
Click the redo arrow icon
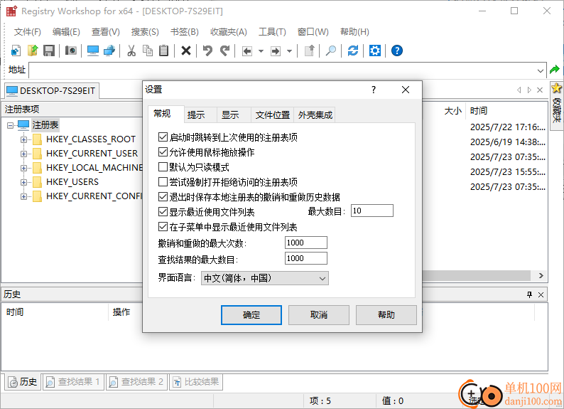pos(224,51)
